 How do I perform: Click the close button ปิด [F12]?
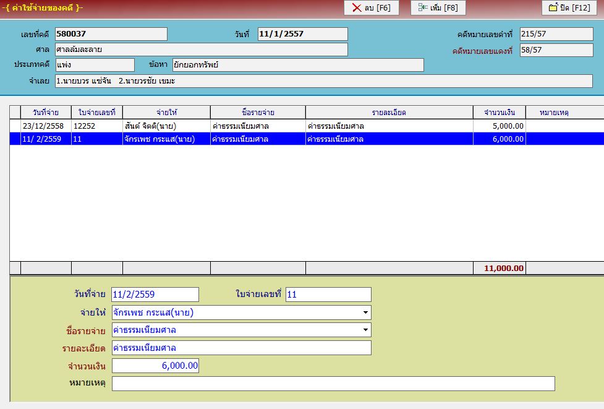[569, 7]
